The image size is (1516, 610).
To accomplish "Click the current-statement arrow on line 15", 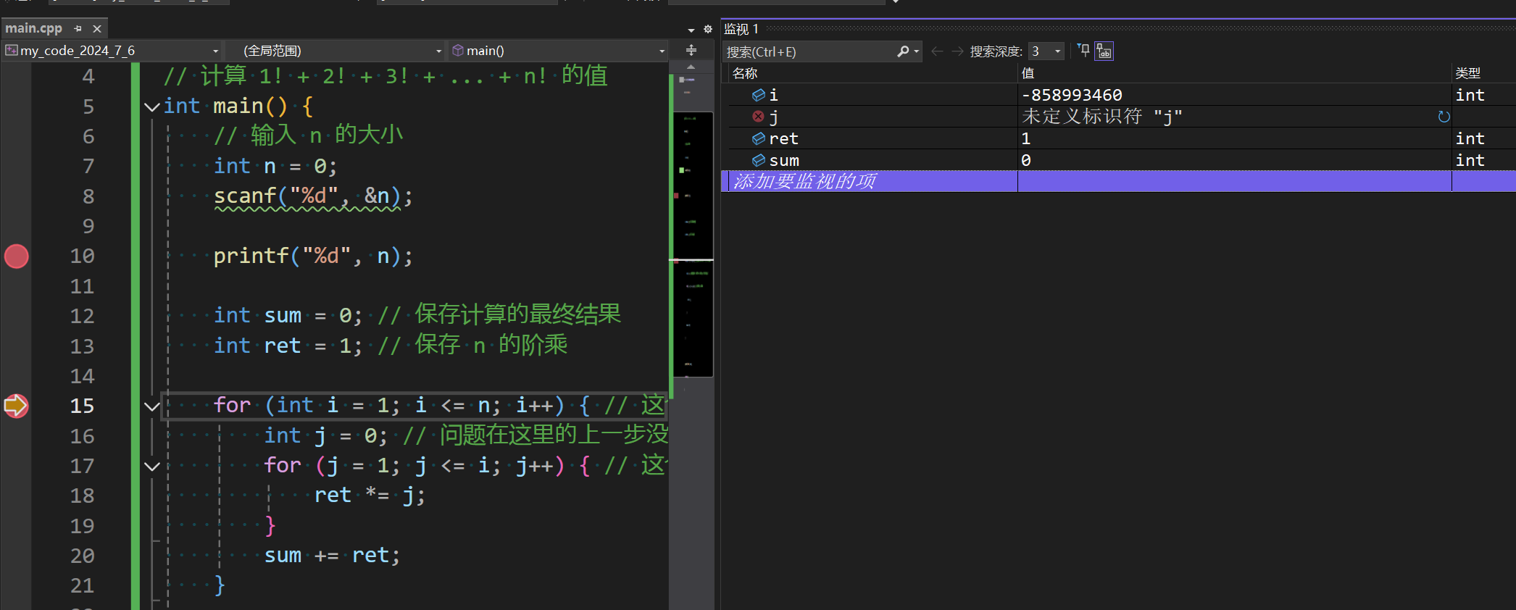I will click(16, 406).
